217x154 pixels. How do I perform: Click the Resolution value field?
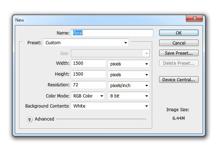tap(89, 85)
